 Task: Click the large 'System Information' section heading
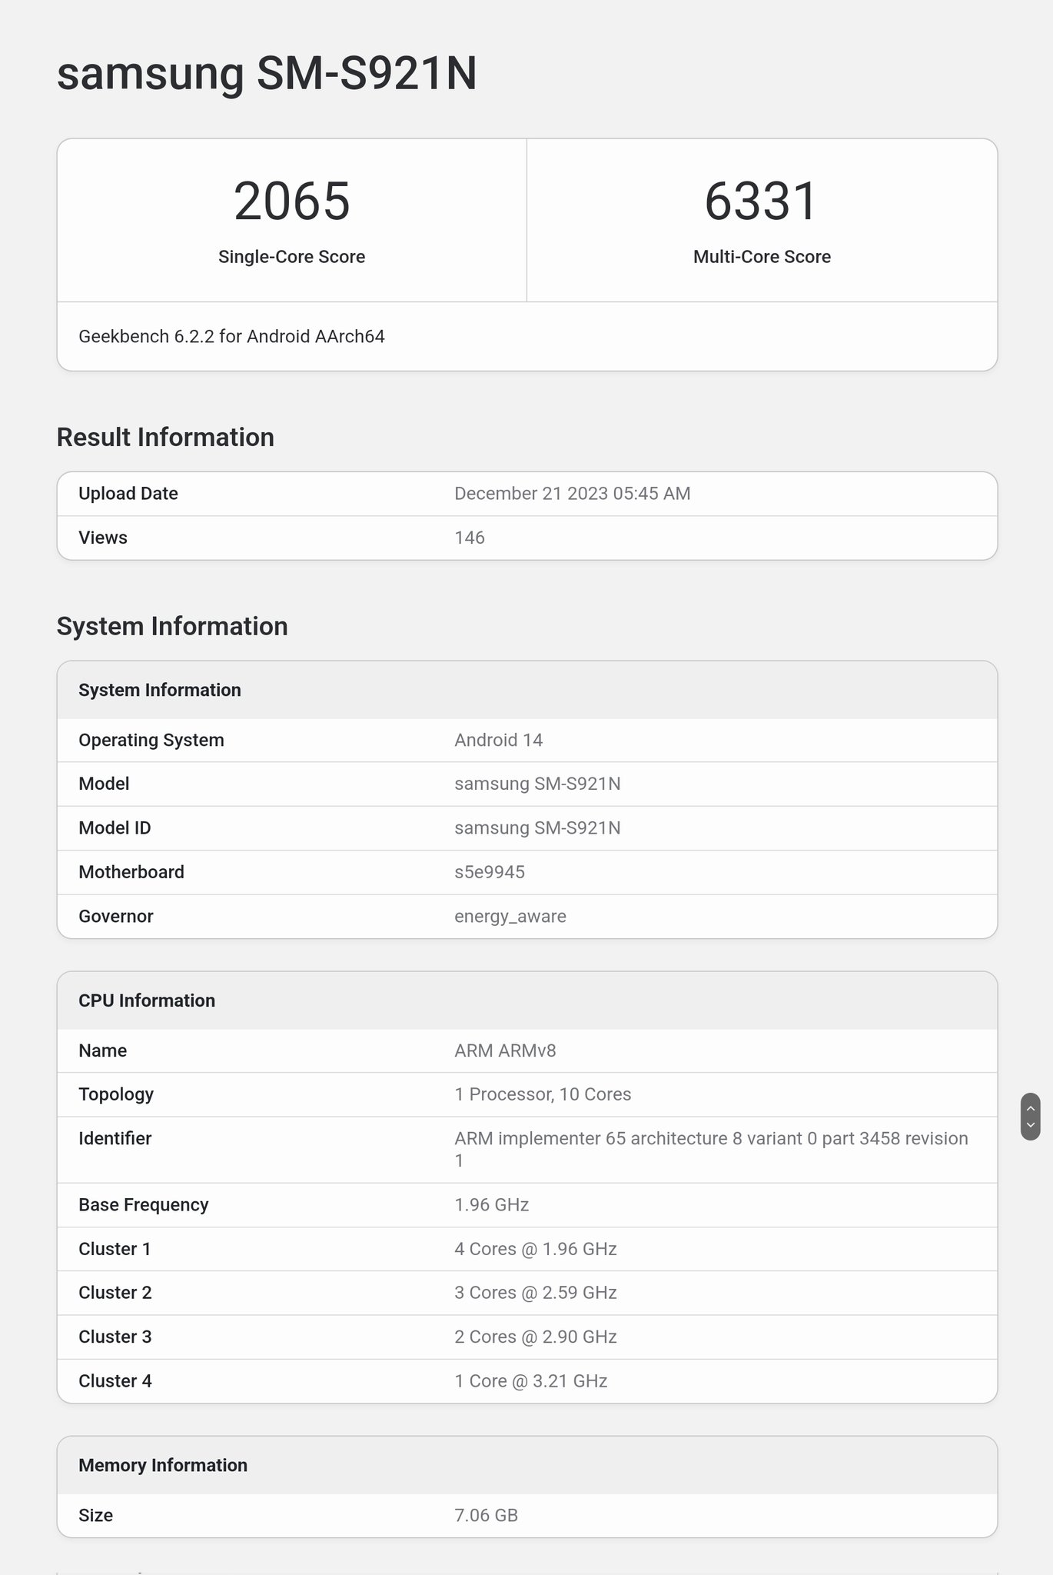coord(172,627)
